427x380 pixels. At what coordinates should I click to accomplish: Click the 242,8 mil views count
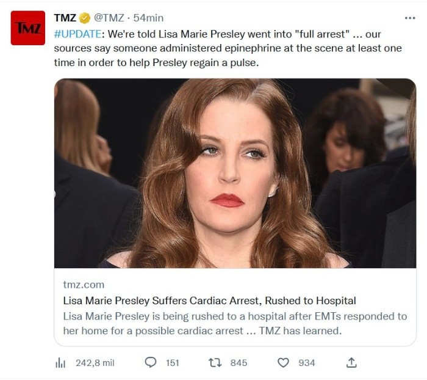pos(95,363)
